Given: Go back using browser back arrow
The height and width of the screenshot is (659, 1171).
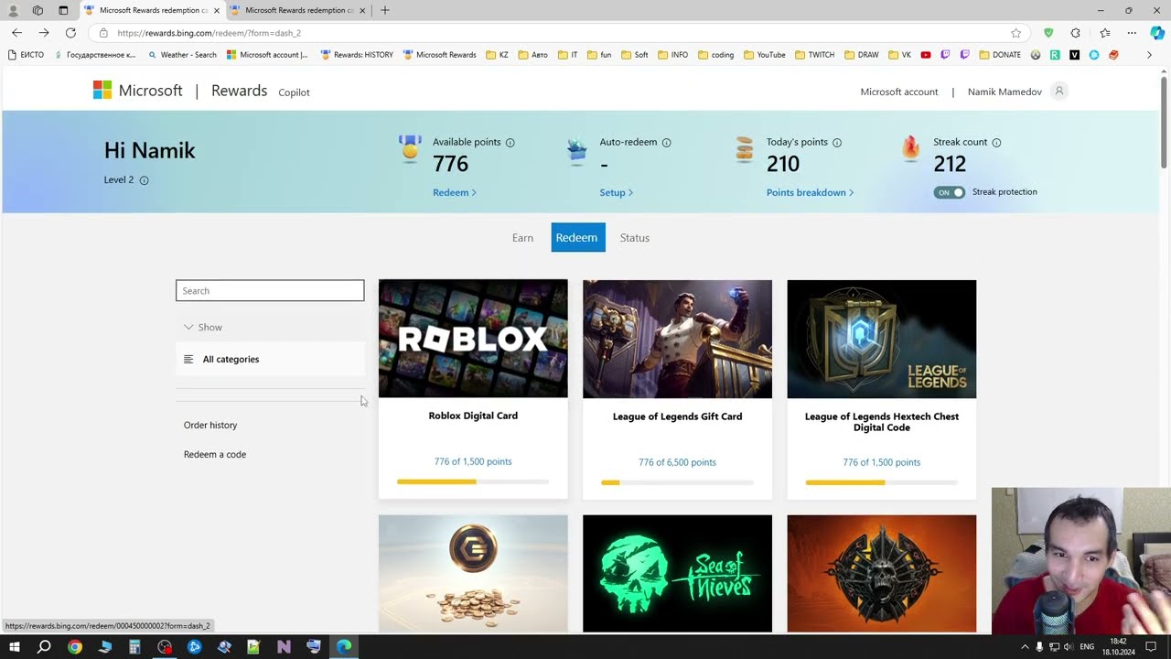Looking at the screenshot, I should [x=16, y=33].
